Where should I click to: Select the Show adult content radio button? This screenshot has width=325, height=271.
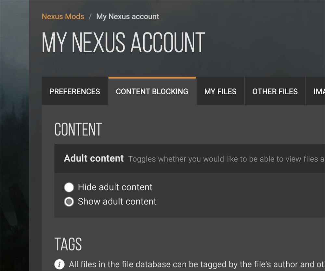[x=69, y=201]
